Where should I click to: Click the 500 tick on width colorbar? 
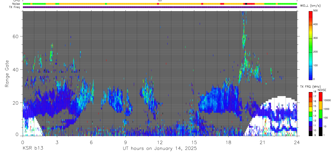(x=316, y=11)
